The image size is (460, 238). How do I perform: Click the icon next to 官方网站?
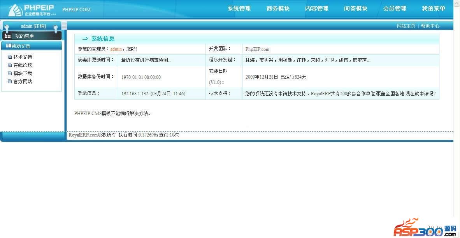pyautogui.click(x=10, y=82)
